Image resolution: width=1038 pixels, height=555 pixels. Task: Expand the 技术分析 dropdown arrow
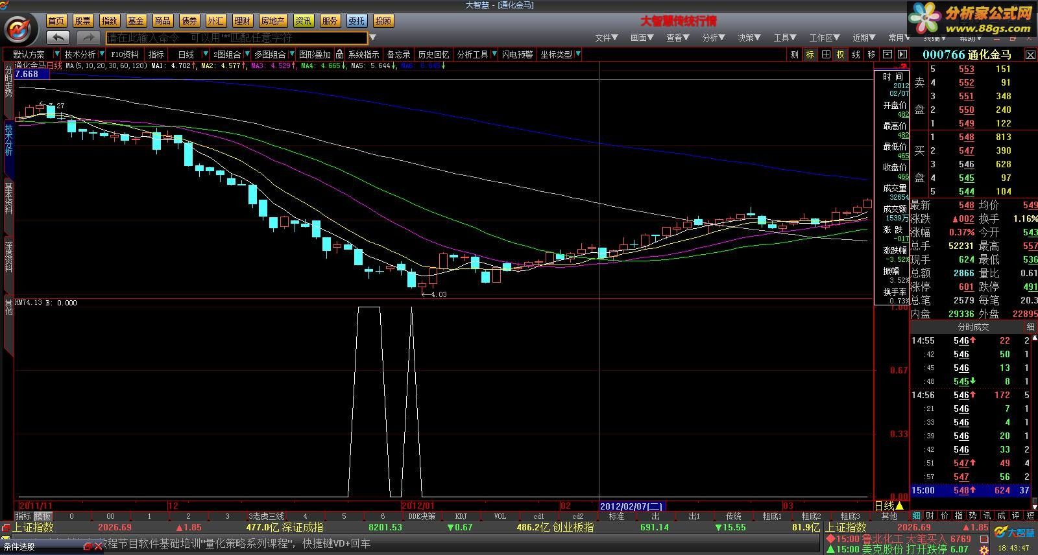pyautogui.click(x=101, y=54)
